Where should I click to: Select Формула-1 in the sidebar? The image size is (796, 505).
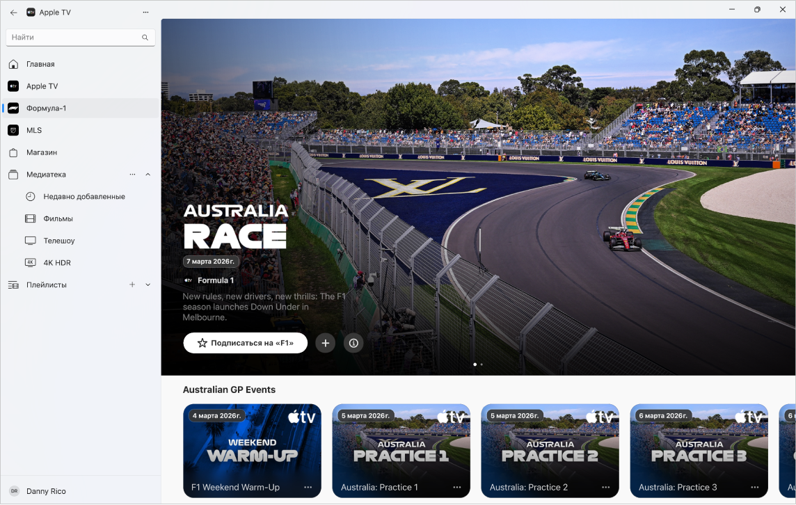click(80, 108)
